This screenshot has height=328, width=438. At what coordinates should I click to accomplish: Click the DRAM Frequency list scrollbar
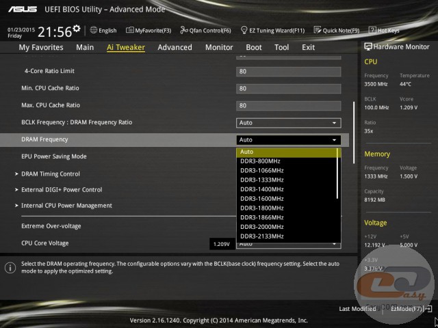click(337, 174)
